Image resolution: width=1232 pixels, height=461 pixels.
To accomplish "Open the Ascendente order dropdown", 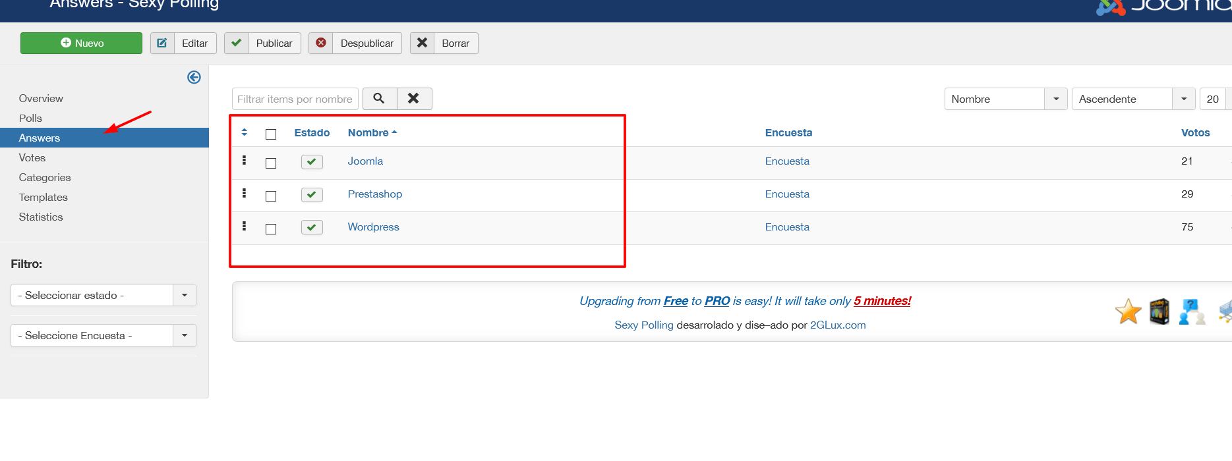I will pyautogui.click(x=1134, y=99).
